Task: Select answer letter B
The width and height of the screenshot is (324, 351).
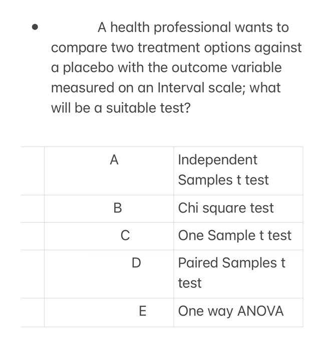Action: [118, 208]
